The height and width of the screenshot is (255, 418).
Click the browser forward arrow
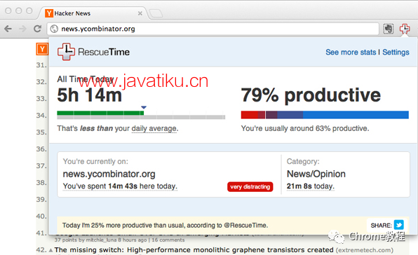pos(23,29)
